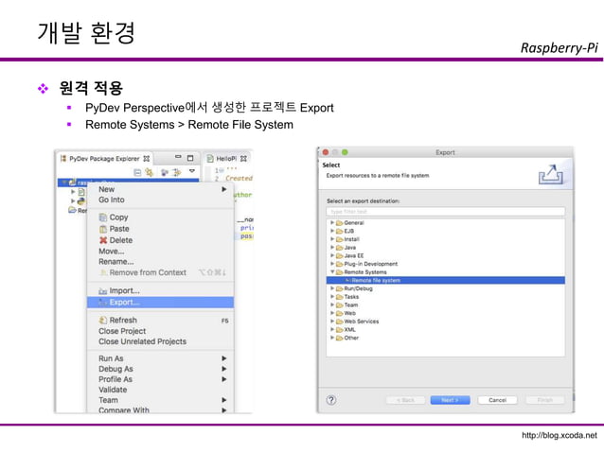Image resolution: width=604 pixels, height=452 pixels.
Task: Open the Team submenu in the context menu
Action: (160, 400)
